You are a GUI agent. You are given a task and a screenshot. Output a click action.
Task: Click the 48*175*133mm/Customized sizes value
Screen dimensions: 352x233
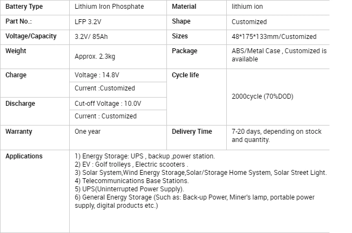tap(273, 37)
